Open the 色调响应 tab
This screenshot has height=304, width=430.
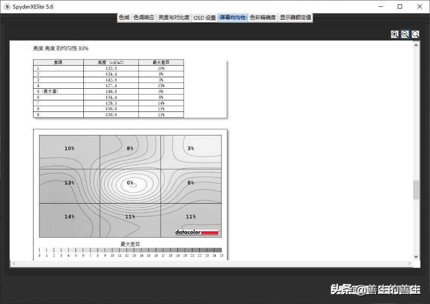point(144,18)
